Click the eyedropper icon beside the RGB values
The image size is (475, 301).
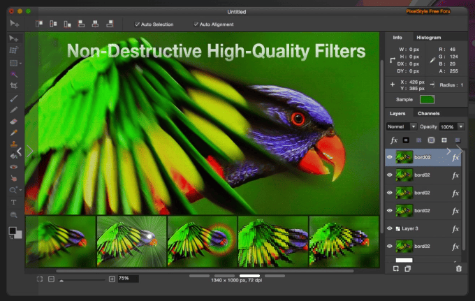(432, 60)
